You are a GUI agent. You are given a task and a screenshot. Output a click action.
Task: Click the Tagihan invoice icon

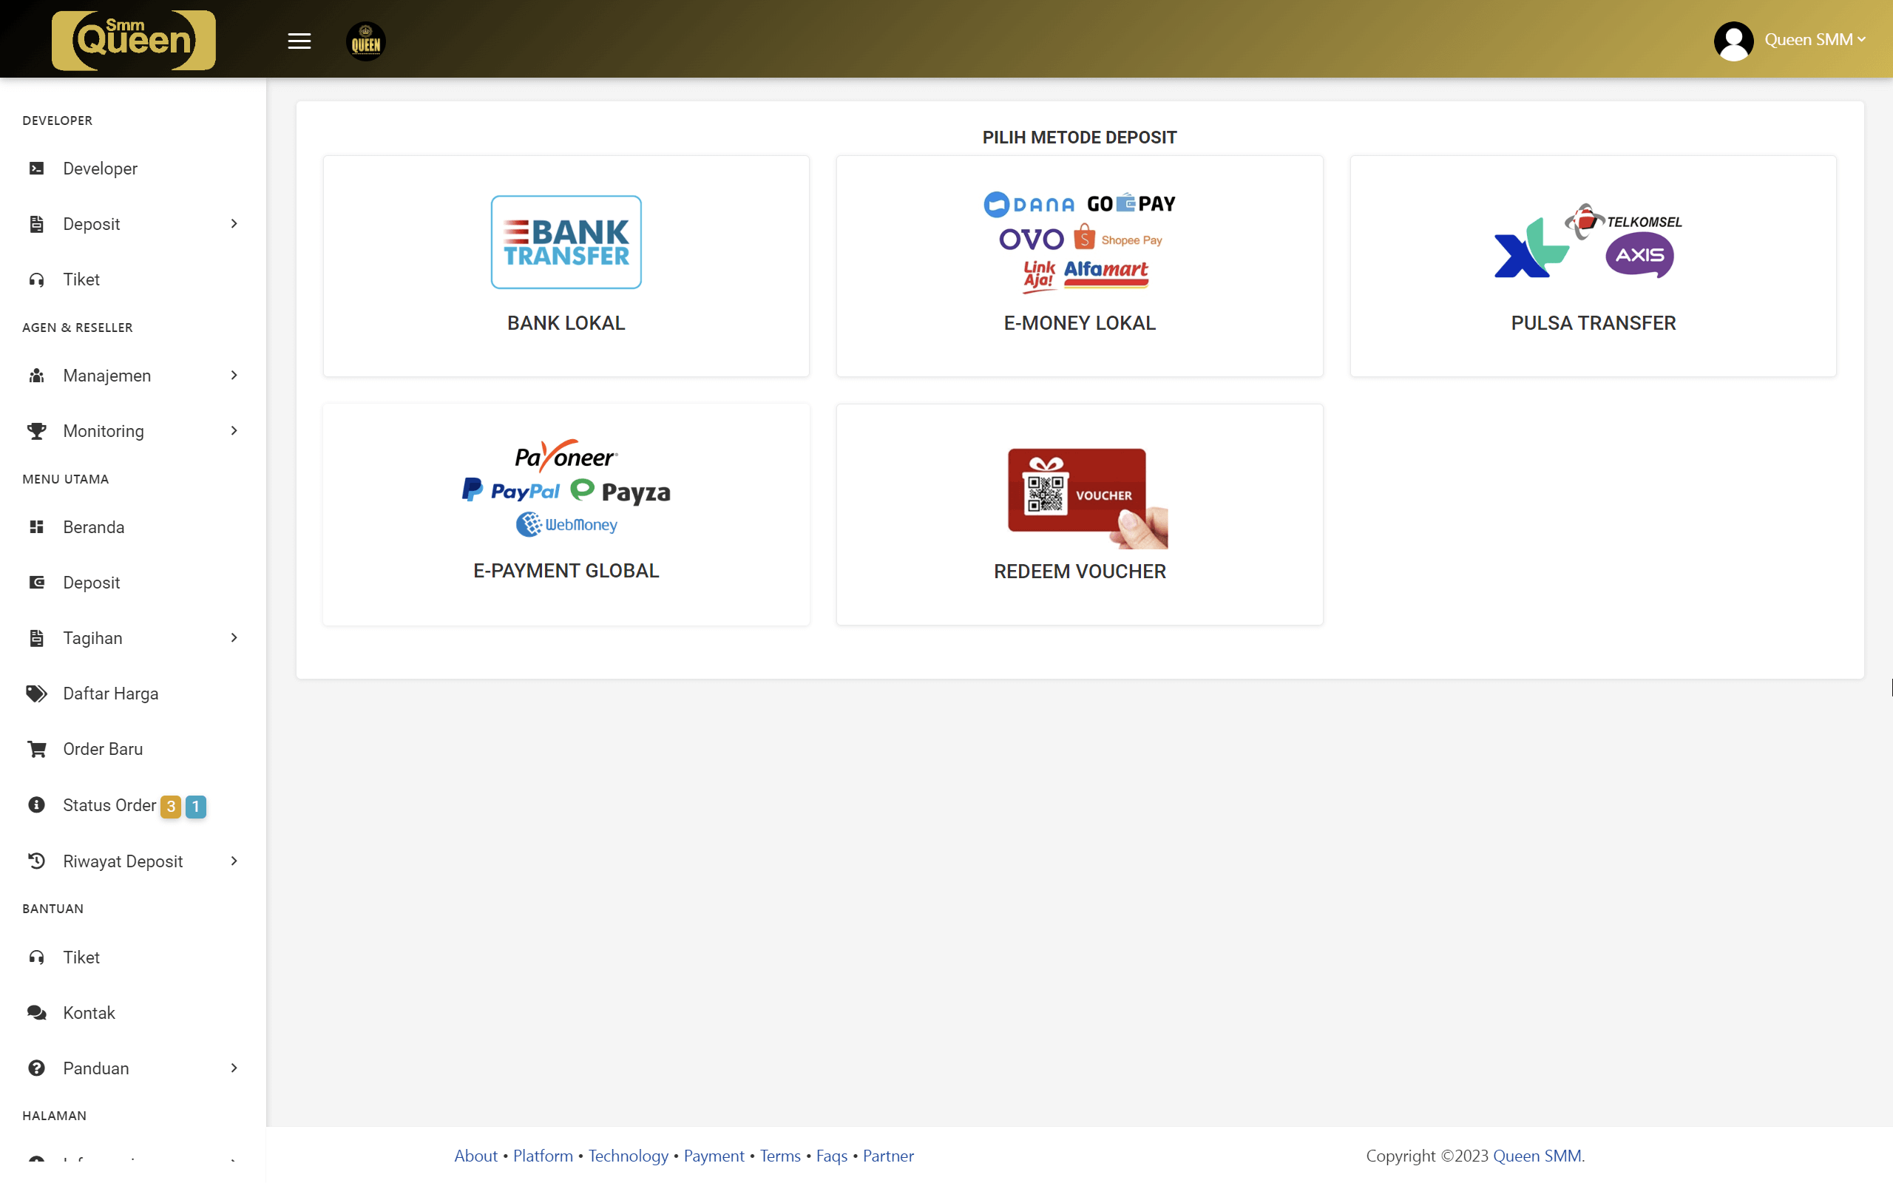click(x=36, y=638)
